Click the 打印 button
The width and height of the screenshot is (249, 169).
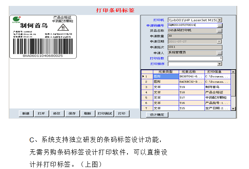click(122, 113)
